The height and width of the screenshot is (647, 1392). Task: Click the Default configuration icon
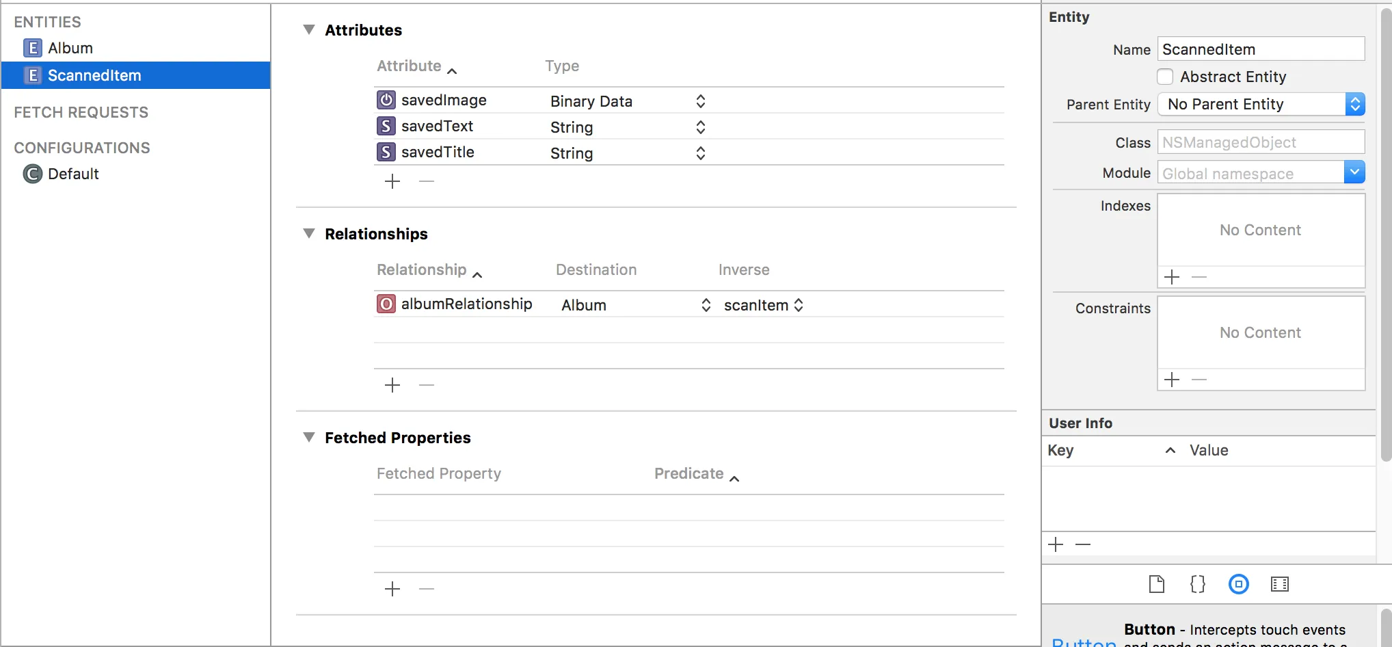pyautogui.click(x=32, y=174)
